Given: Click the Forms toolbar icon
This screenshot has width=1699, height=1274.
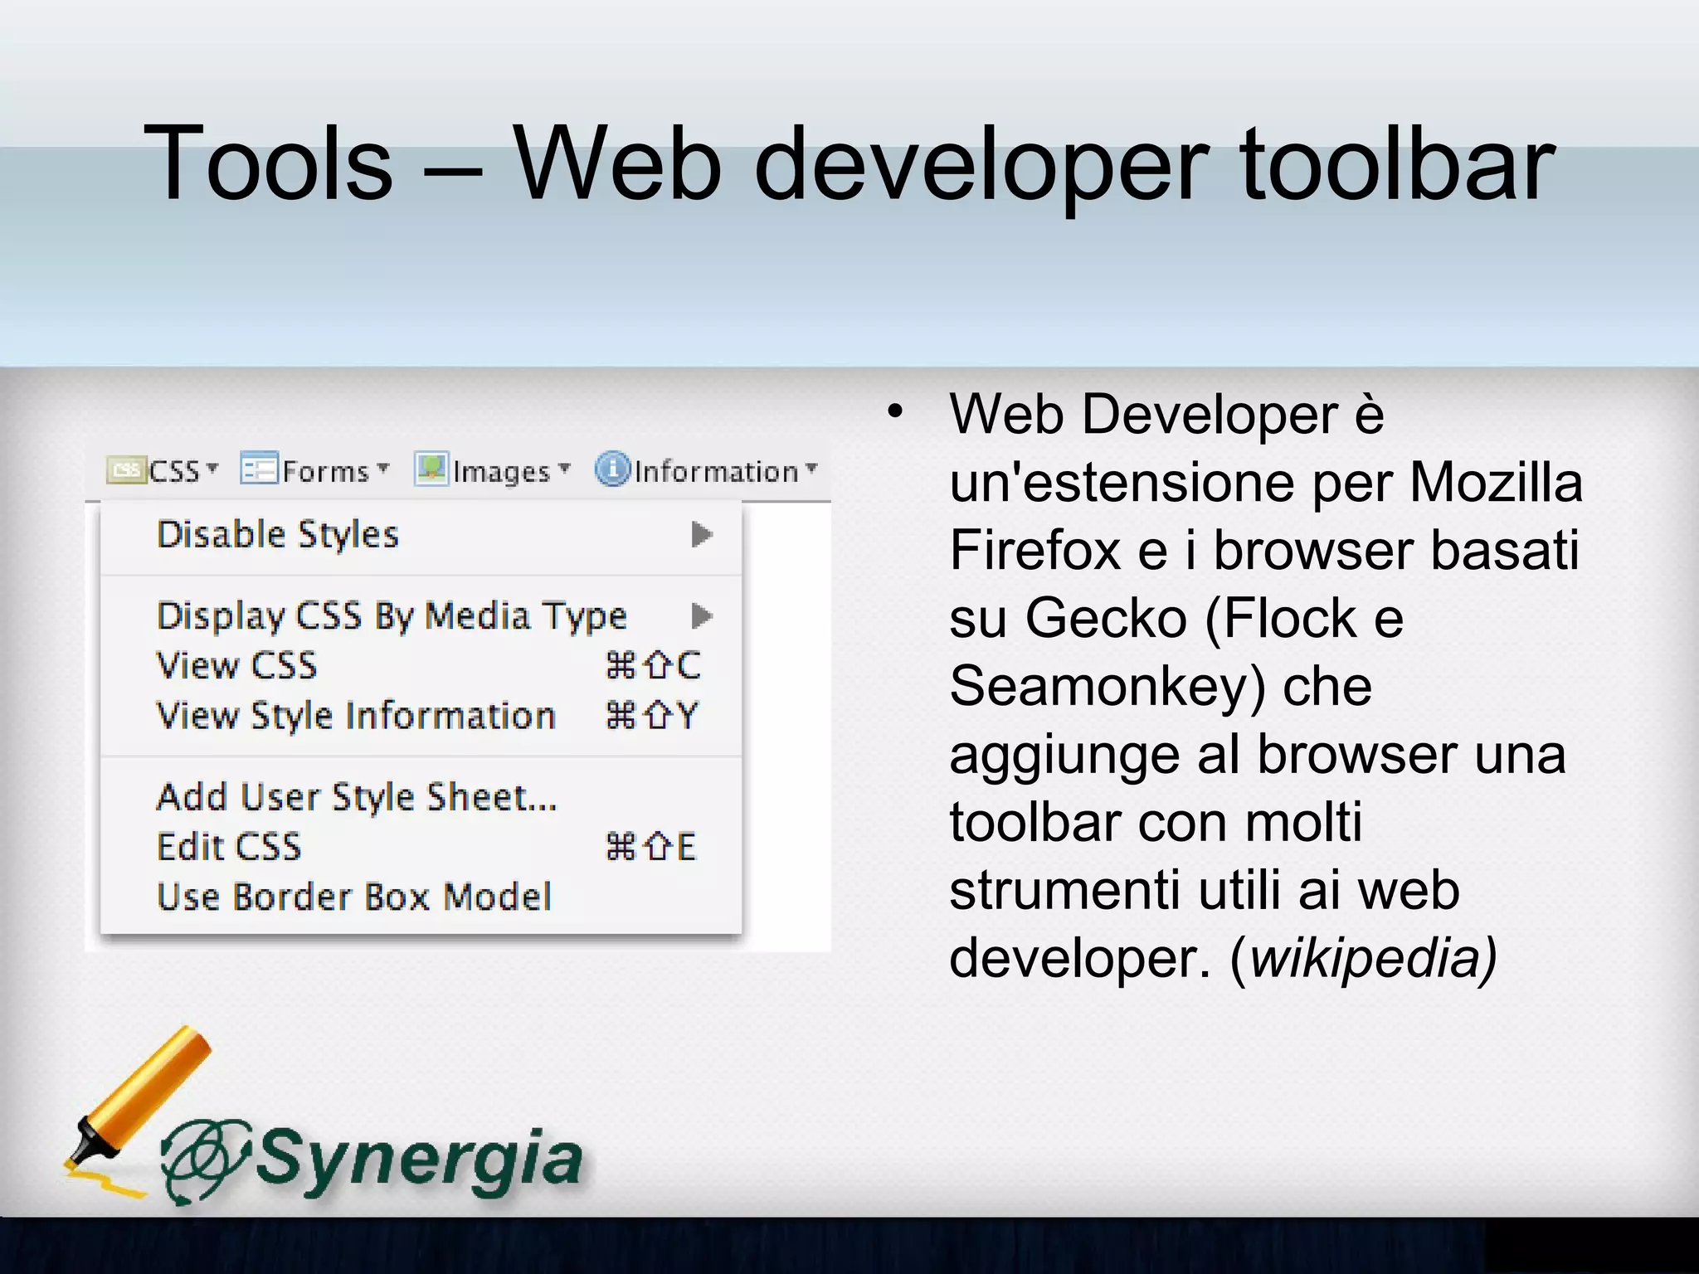Looking at the screenshot, I should pyautogui.click(x=259, y=469).
